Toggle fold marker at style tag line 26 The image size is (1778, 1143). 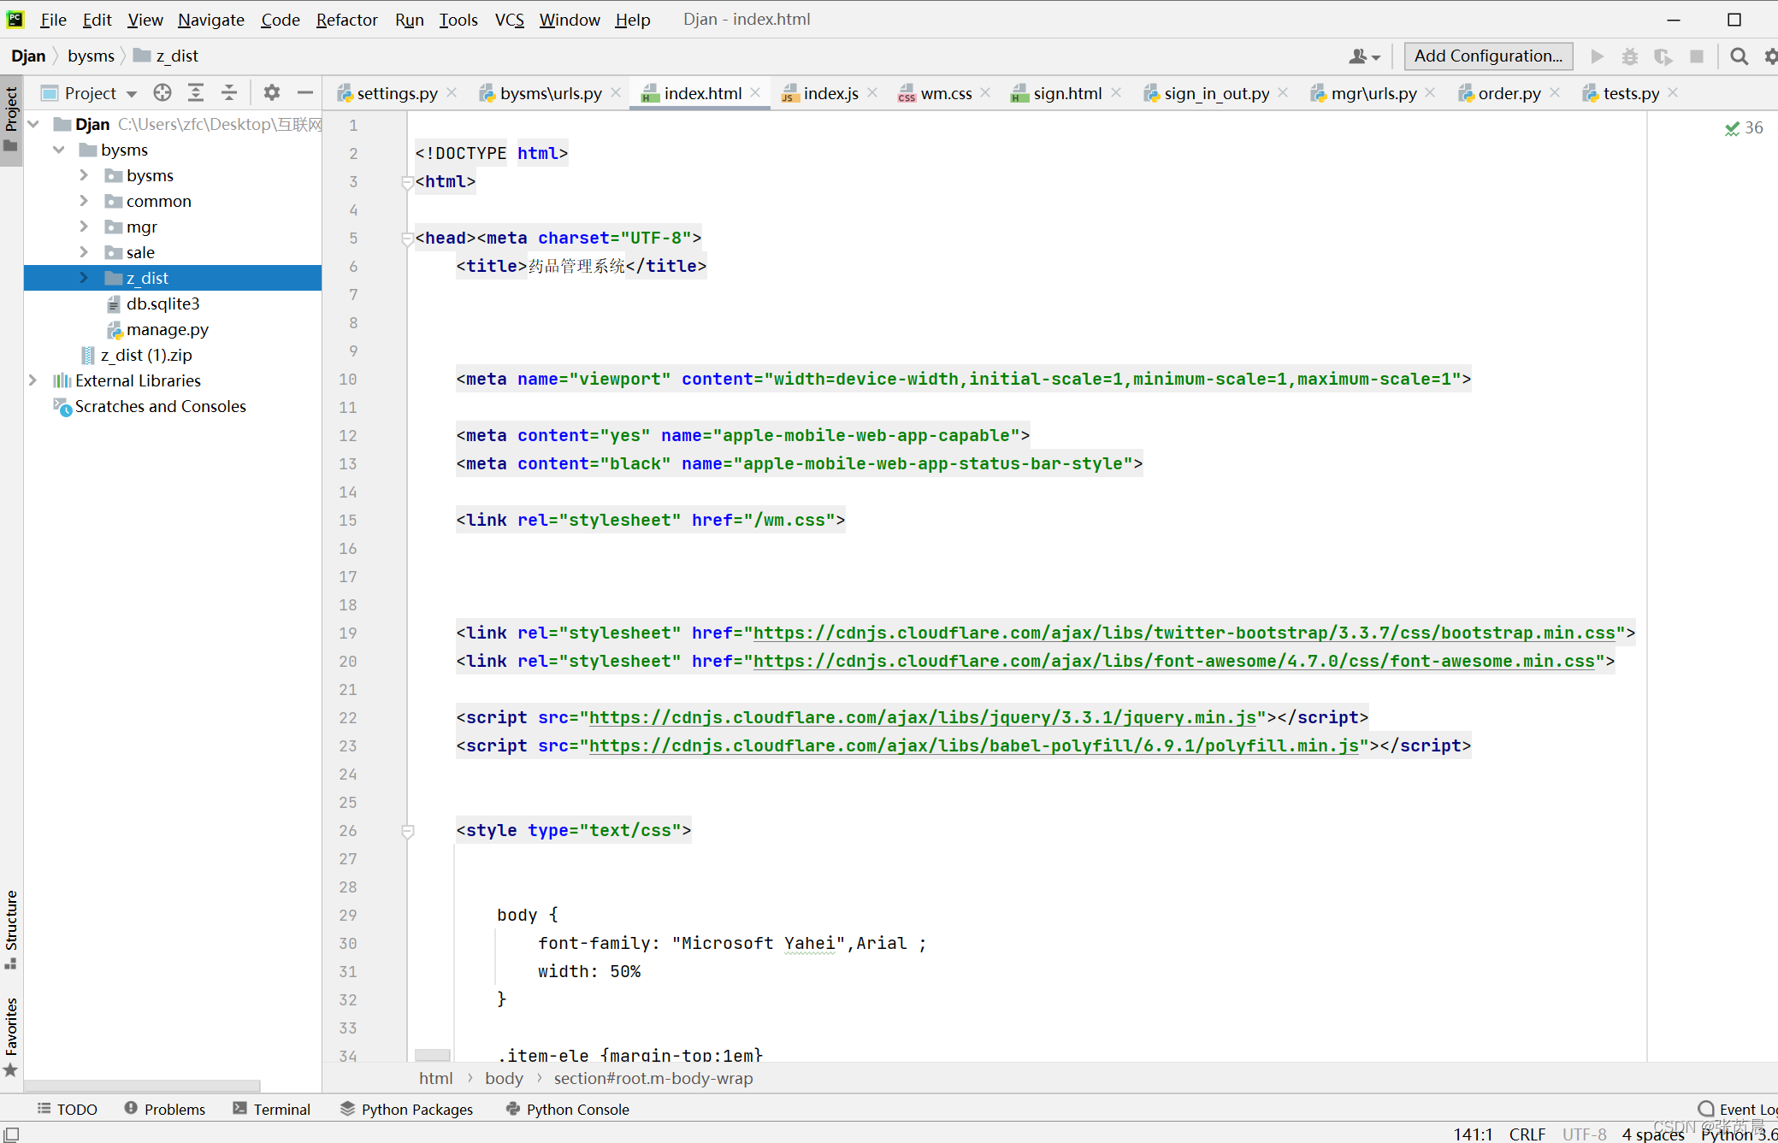click(408, 831)
